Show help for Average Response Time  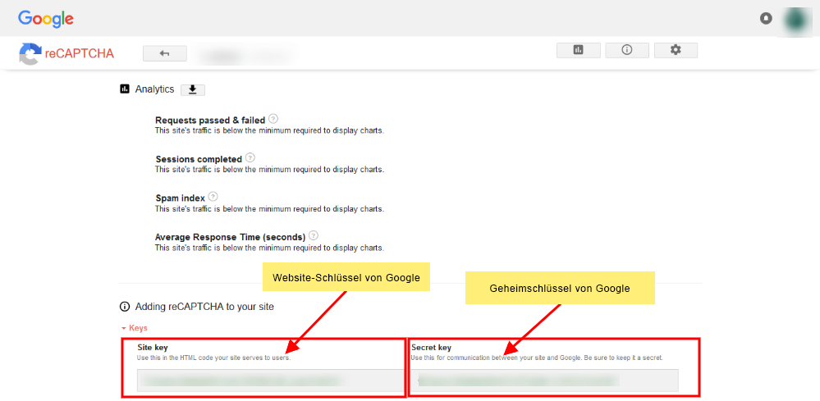click(x=314, y=235)
